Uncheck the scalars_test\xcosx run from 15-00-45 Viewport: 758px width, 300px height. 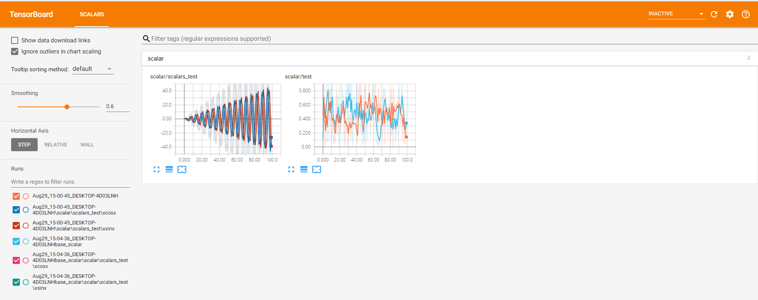[x=16, y=210]
